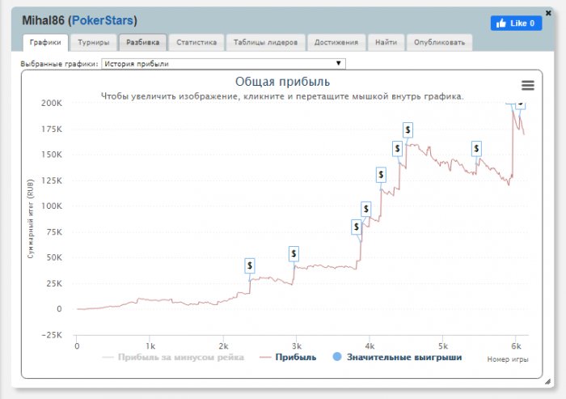Switch to the Разбивка tab

(142, 42)
